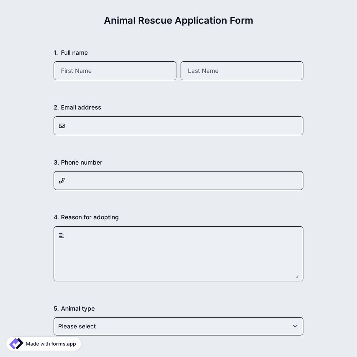Click the First Name input field
This screenshot has height=357, width=357.
(115, 71)
